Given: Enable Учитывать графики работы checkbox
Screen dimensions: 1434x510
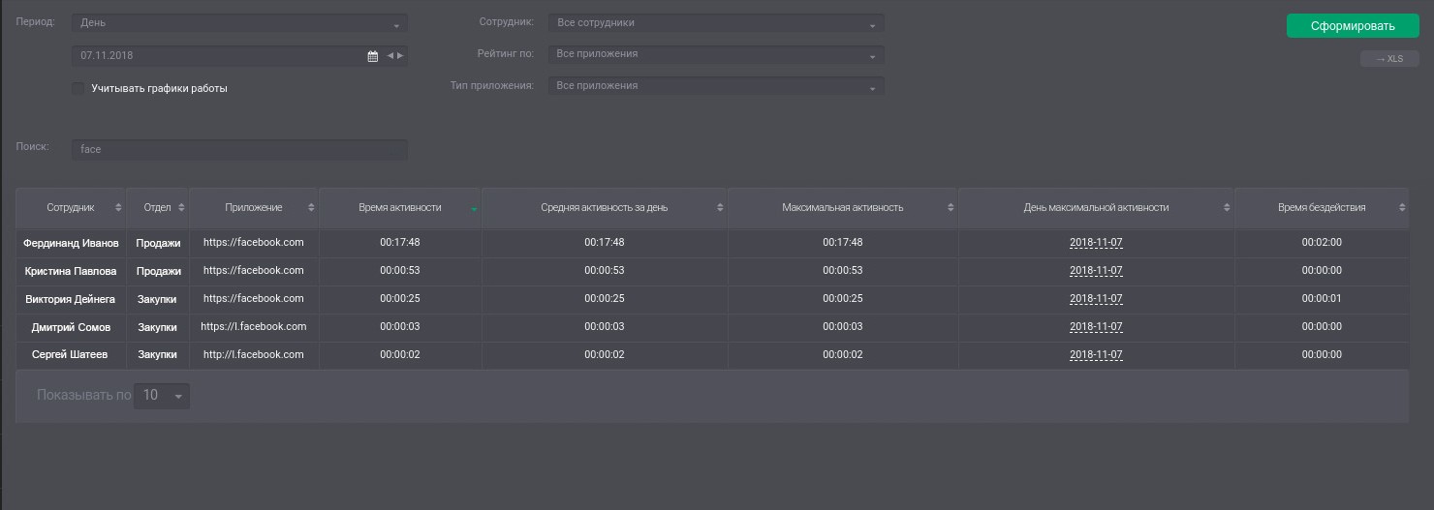Looking at the screenshot, I should (x=78, y=88).
